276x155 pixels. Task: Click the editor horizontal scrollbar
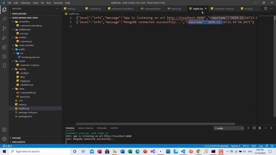155,124
